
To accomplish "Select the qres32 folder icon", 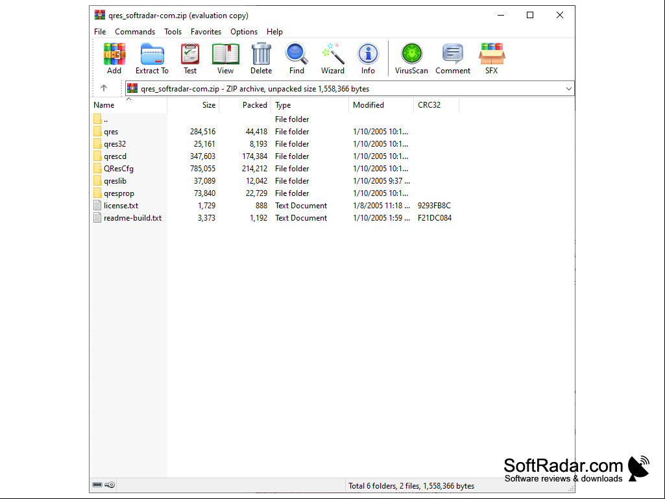I will point(97,144).
